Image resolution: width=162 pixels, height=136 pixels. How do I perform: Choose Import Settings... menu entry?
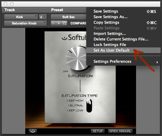click(123, 33)
